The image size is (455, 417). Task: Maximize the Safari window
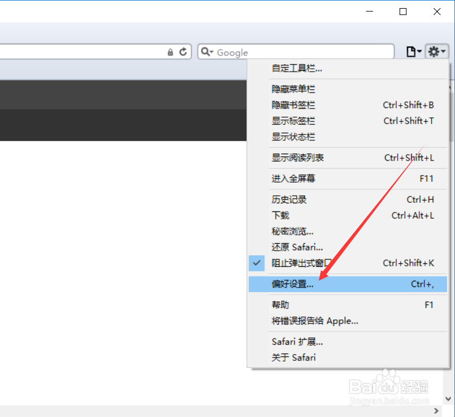pos(403,12)
